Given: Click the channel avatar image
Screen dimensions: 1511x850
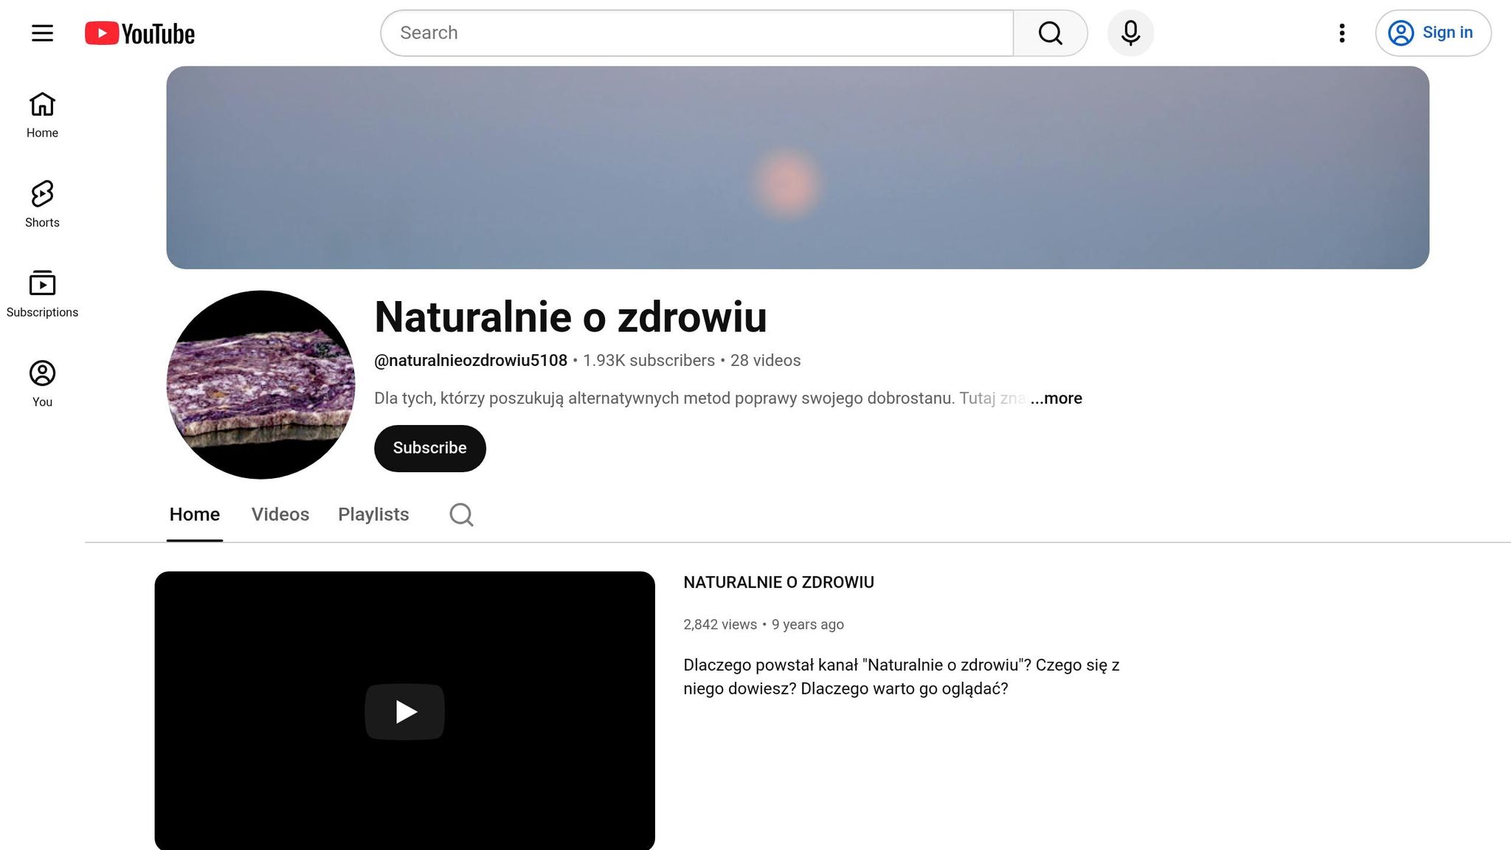Looking at the screenshot, I should pos(260,384).
